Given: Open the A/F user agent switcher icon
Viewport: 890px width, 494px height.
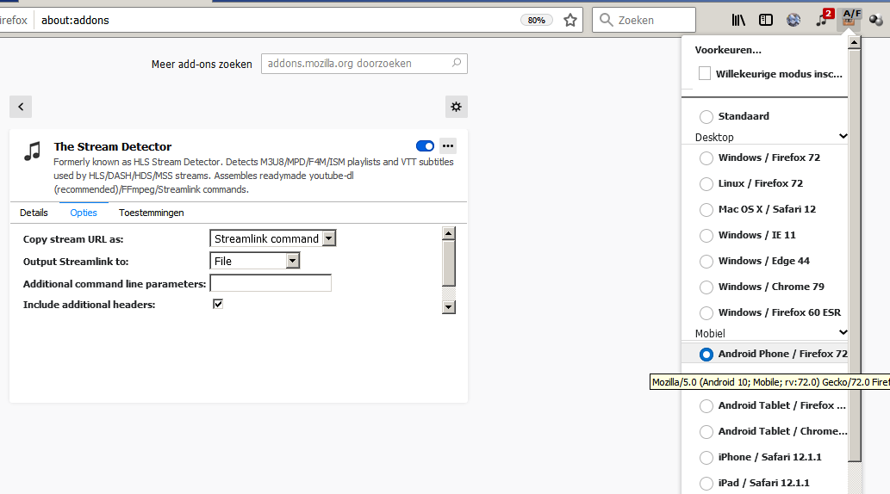Looking at the screenshot, I should (850, 19).
